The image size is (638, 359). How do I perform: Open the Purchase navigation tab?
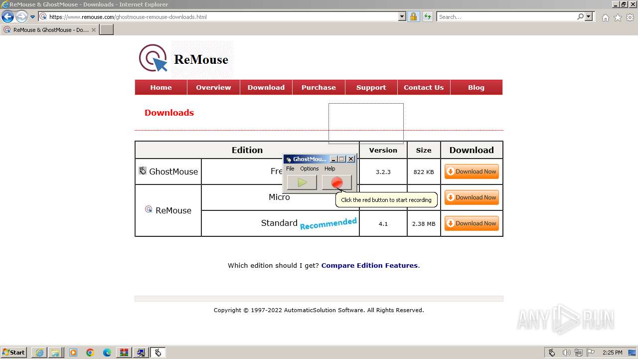[319, 87]
